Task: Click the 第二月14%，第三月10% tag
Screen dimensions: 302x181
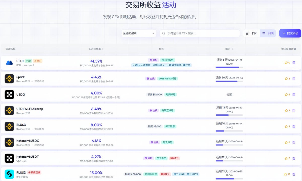Action: (186, 174)
